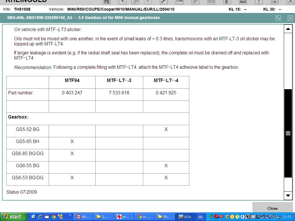
Task: Expand hidden quick launch items chevron
Action: click(x=70, y=215)
